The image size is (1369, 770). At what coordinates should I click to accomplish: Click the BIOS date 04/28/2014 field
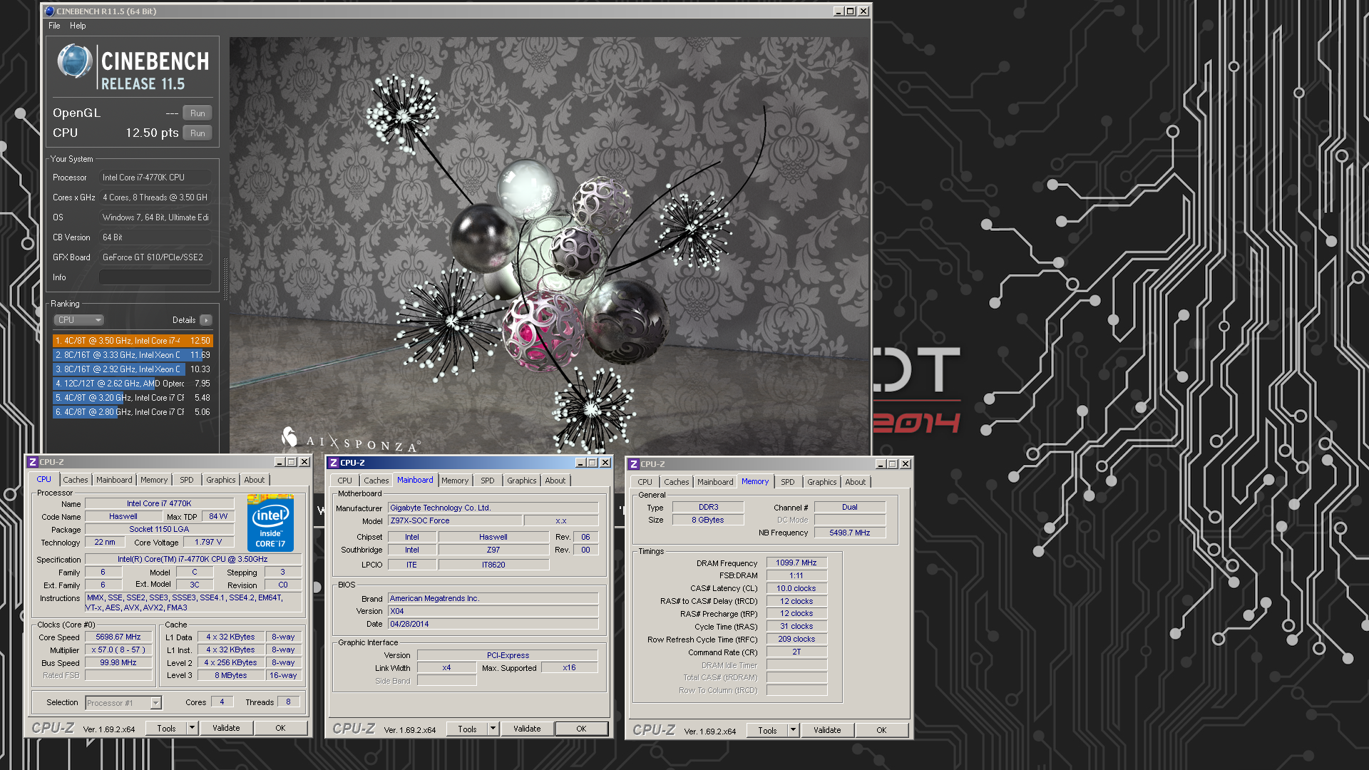(x=493, y=625)
